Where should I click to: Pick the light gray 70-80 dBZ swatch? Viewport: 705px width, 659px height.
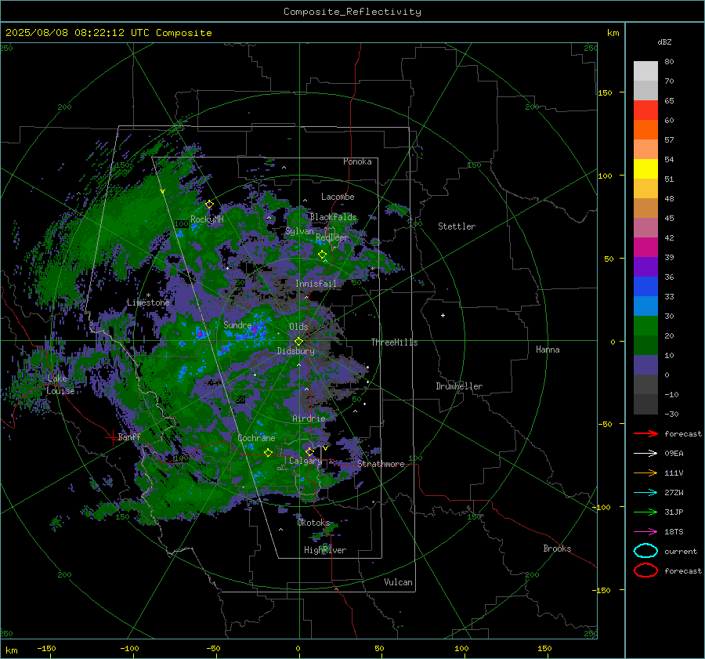645,71
